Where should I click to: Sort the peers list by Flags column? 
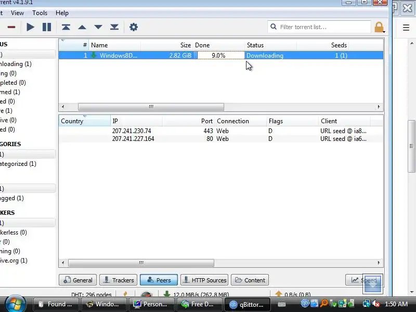click(x=292, y=121)
